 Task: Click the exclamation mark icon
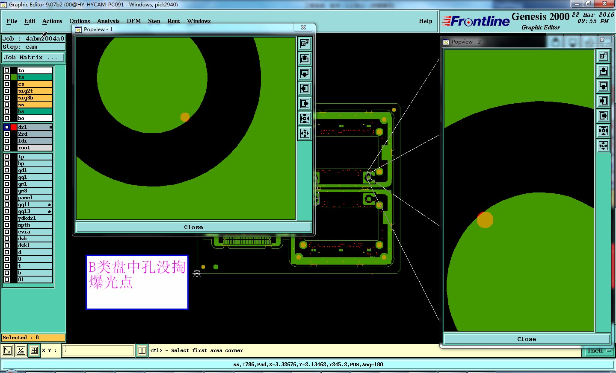coord(142,351)
